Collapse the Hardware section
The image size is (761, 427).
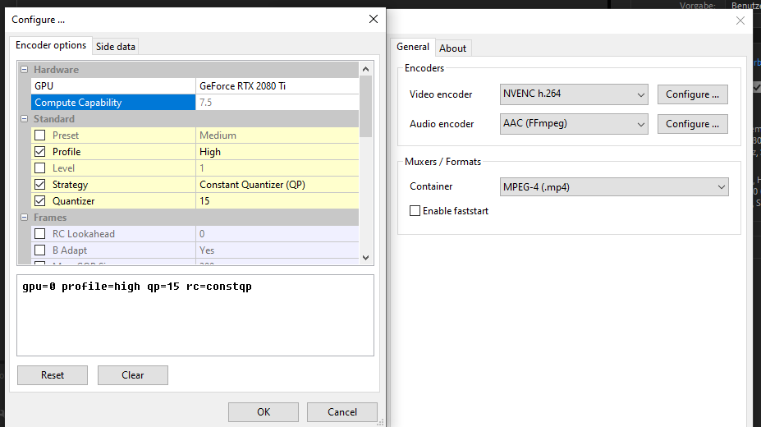pyautogui.click(x=25, y=70)
